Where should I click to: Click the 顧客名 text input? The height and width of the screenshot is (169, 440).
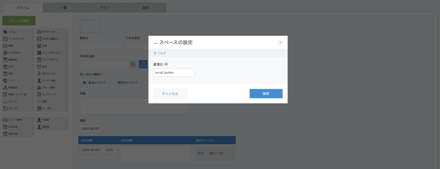(x=101, y=46)
